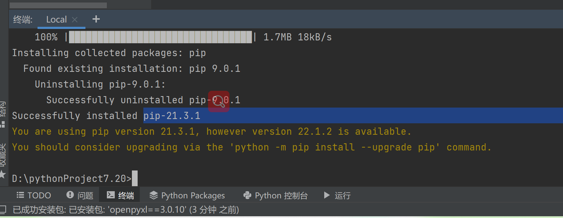Select the Local terminal tab
The width and height of the screenshot is (563, 218).
pos(56,20)
